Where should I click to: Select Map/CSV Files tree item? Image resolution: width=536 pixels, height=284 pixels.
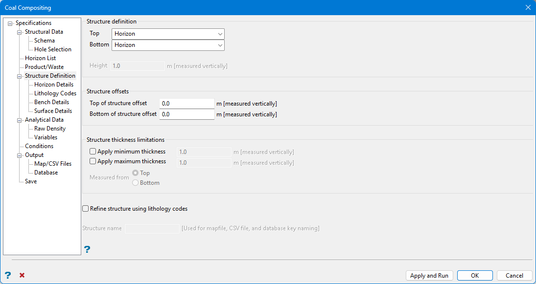[x=52, y=164]
